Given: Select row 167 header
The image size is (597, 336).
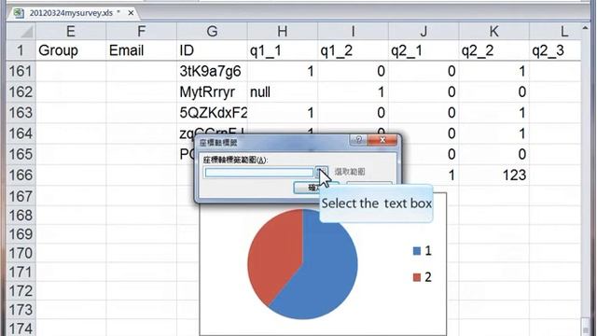Looking at the screenshot, I should (x=21, y=196).
